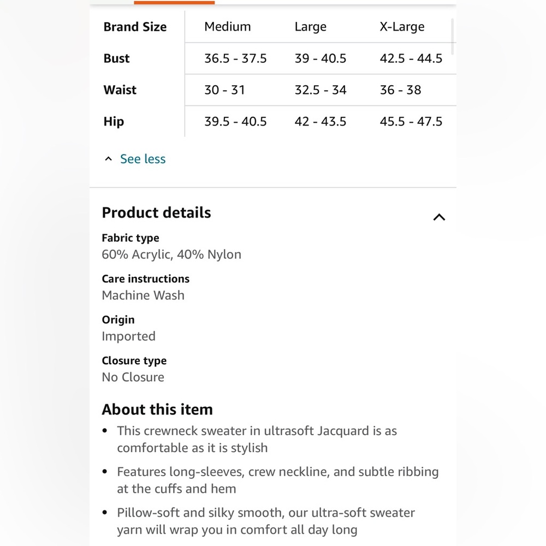
Task: Click the Fabric type label
Action: pyautogui.click(x=130, y=238)
